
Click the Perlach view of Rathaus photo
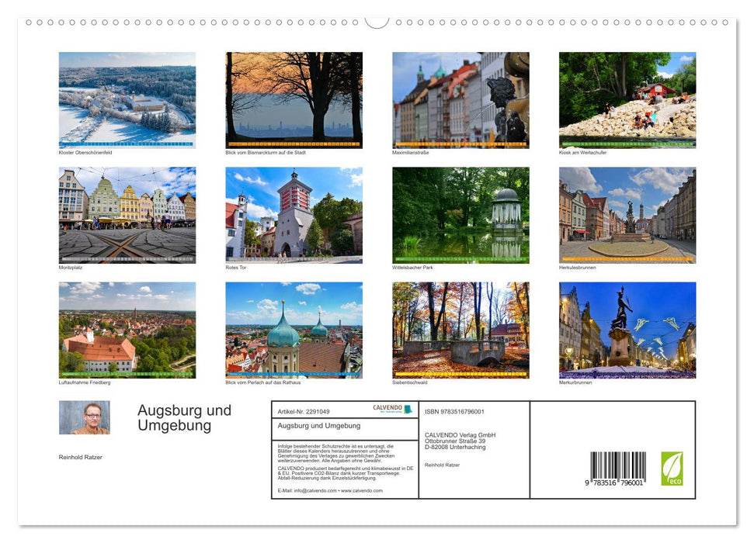(294, 330)
